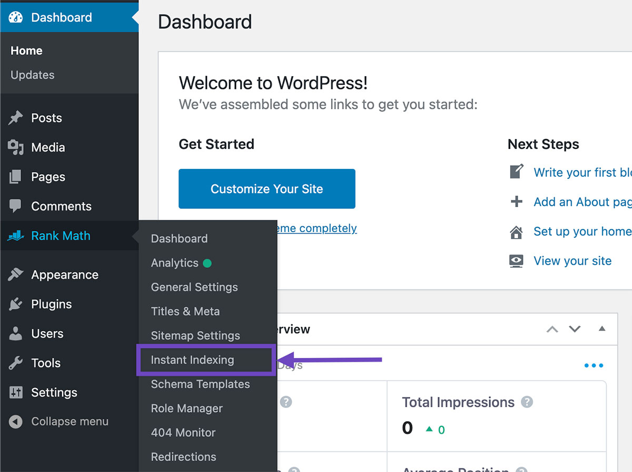Screen dimensions: 632x472
Task: Choose Schema Templates in submenu
Action: (x=200, y=384)
